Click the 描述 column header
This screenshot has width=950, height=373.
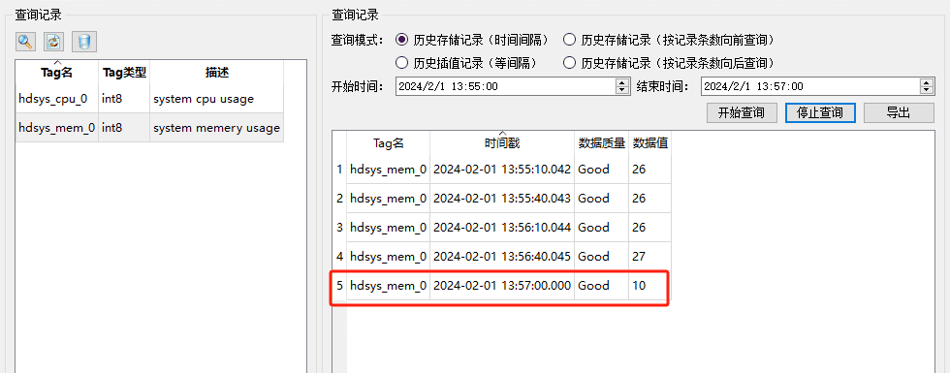(217, 72)
